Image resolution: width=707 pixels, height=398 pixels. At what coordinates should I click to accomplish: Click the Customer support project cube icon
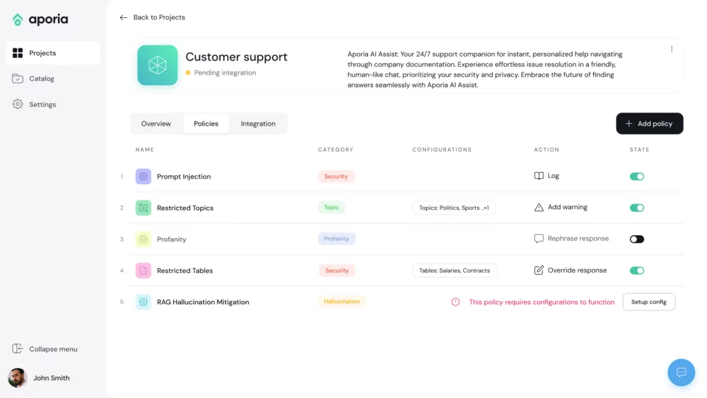point(157,66)
